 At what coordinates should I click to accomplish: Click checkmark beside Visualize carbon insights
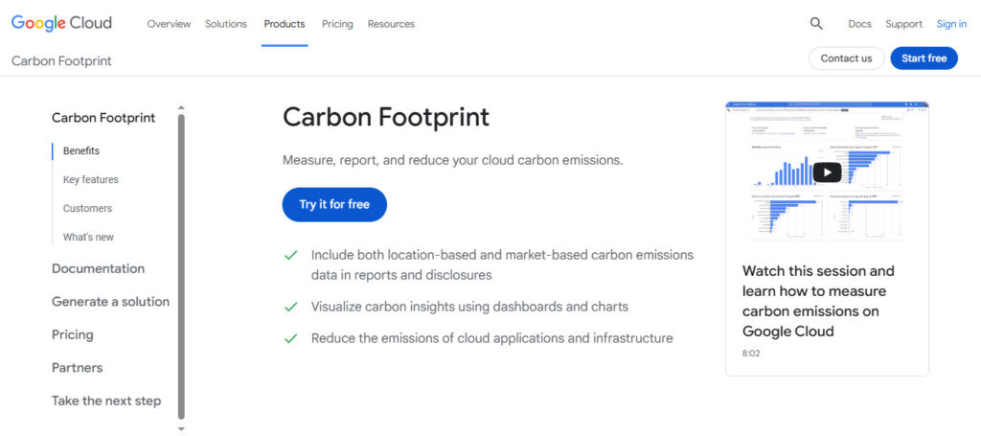coord(290,308)
